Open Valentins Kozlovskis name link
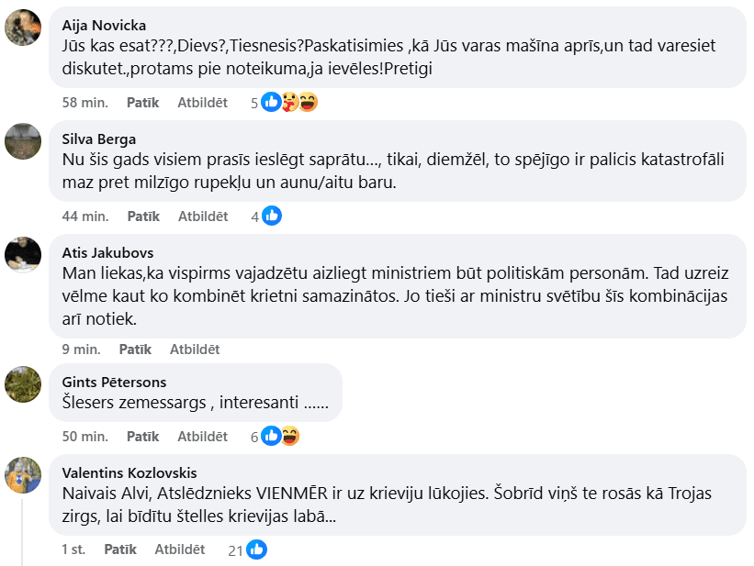The height and width of the screenshot is (566, 754). [129, 473]
